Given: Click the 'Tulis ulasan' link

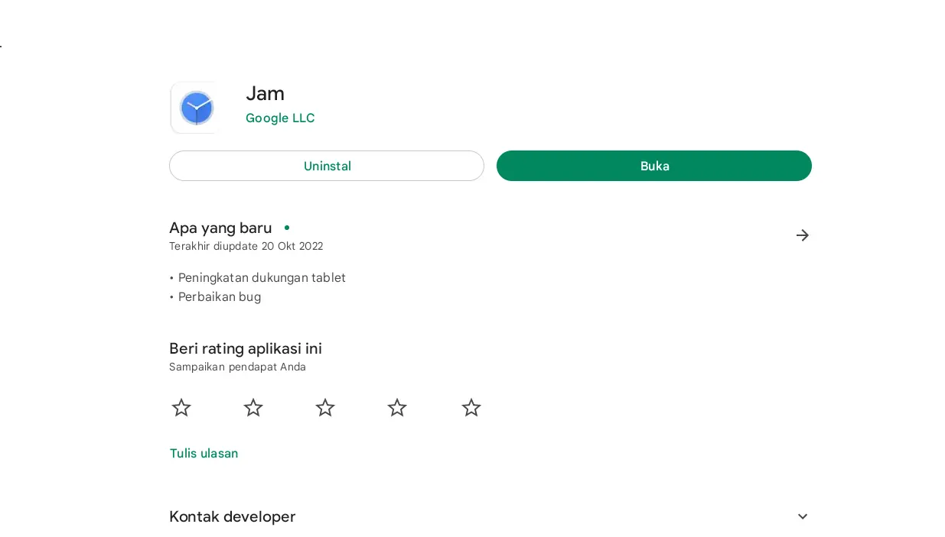Looking at the screenshot, I should click(204, 453).
